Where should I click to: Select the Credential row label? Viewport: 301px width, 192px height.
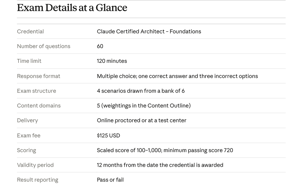(x=30, y=32)
